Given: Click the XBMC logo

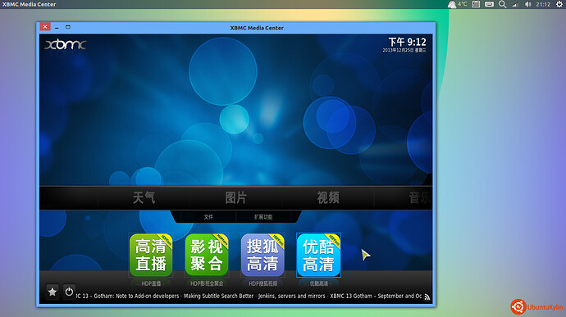Looking at the screenshot, I should point(66,44).
